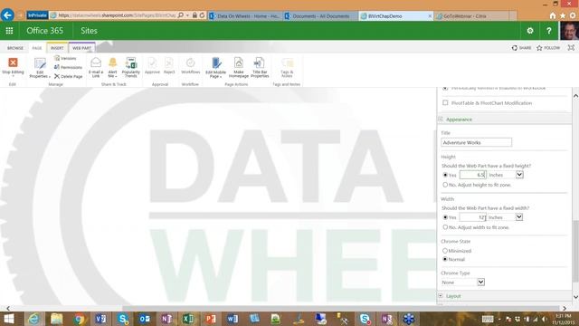Switch to the Page ribbon tab
Image resolution: width=579 pixels, height=326 pixels.
pyautogui.click(x=37, y=48)
